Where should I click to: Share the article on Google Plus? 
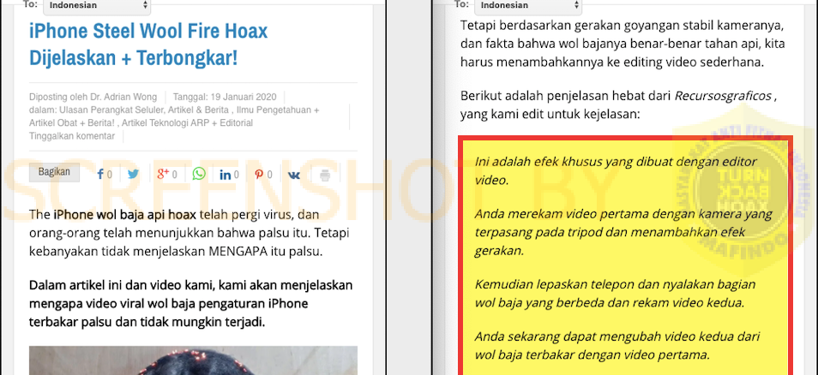tap(166, 175)
